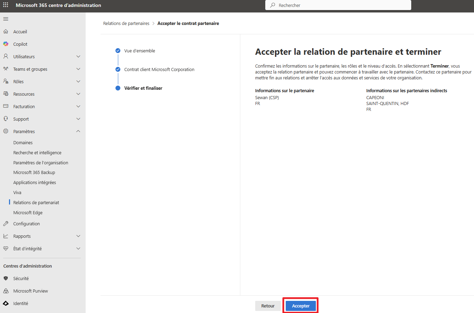474x313 pixels.
Task: Click the Vérifier et finaliser step dot
Action: tap(118, 88)
